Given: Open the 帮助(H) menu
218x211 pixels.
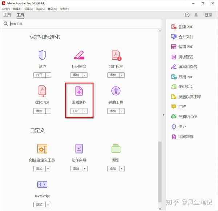Looking at the screenshot, I should click(65, 9).
